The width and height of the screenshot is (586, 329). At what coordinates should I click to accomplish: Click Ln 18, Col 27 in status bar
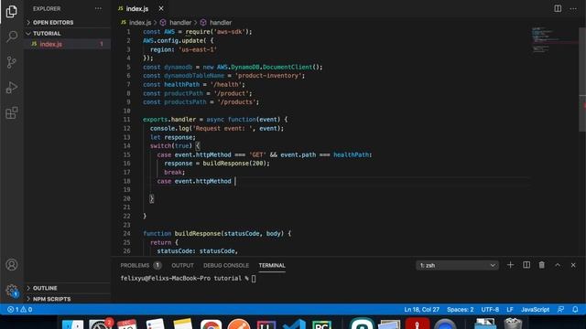[421, 309]
